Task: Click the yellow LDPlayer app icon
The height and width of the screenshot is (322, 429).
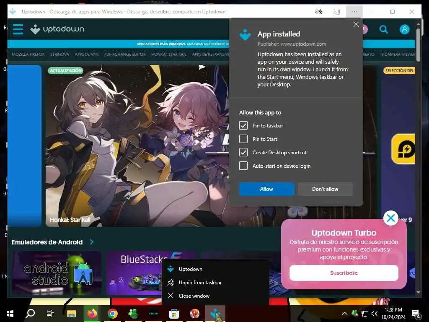Action: click(x=403, y=149)
